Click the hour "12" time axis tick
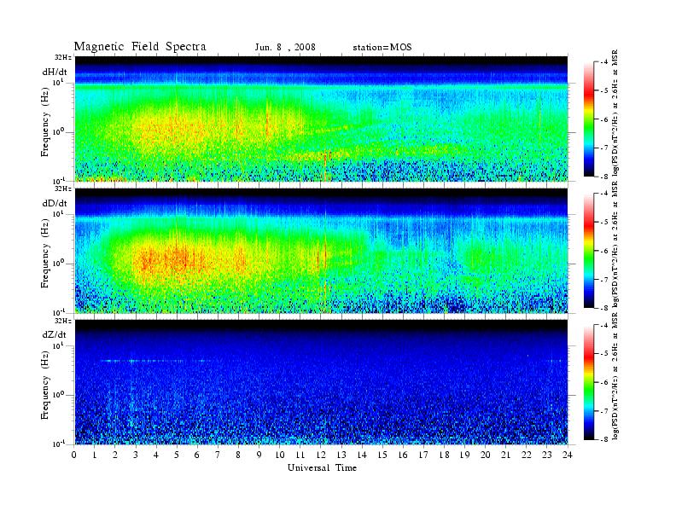The width and height of the screenshot is (676, 522). 321,455
